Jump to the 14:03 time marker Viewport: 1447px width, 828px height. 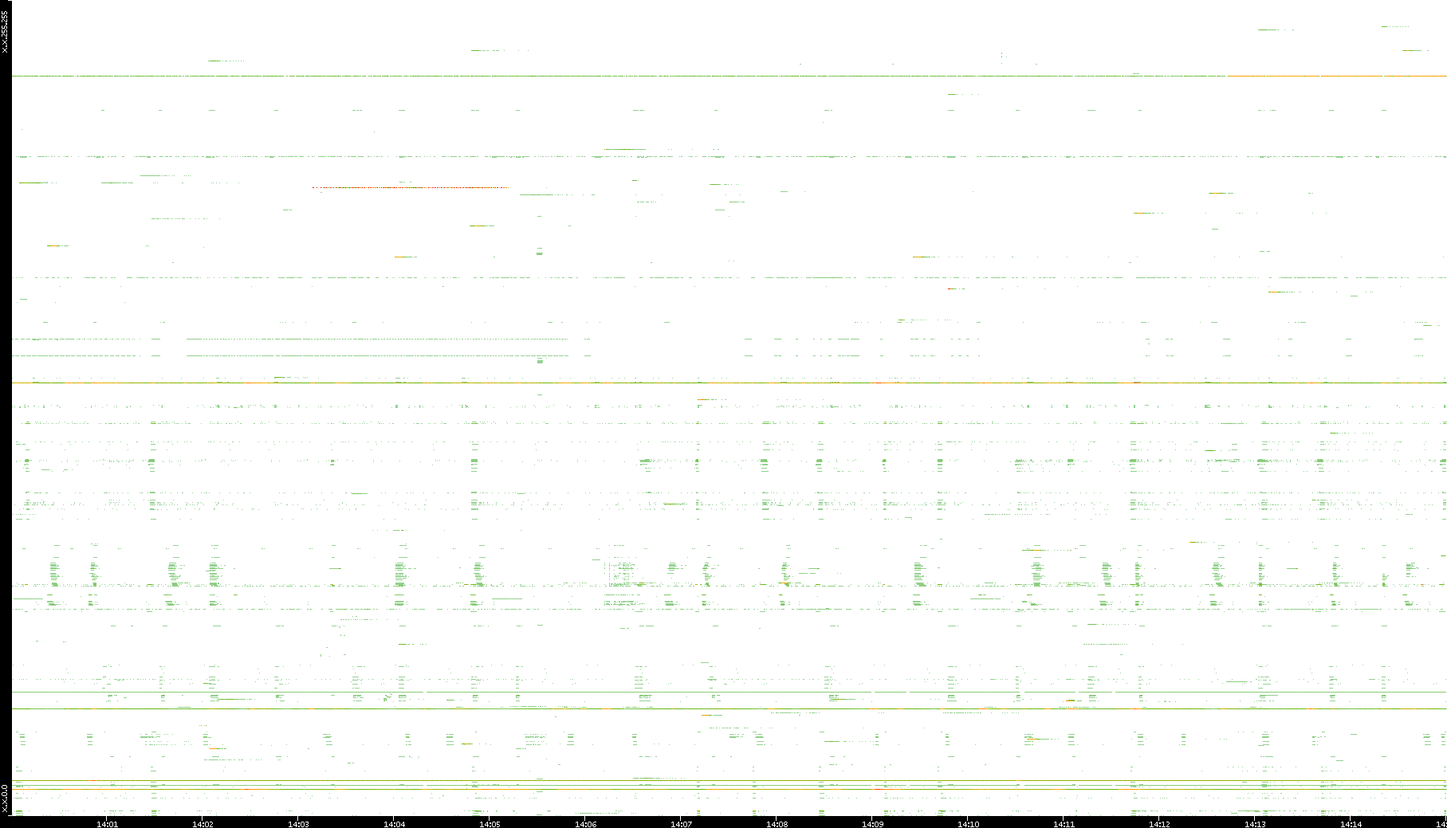pyautogui.click(x=298, y=824)
